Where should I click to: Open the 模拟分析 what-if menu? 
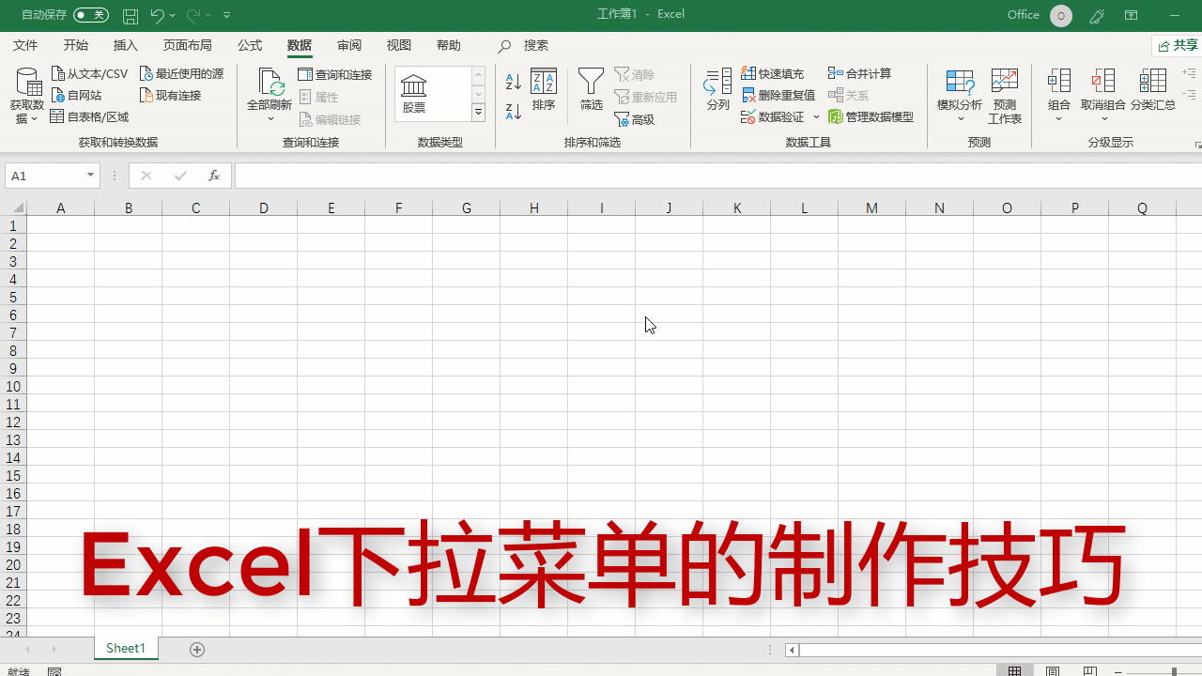(960, 95)
